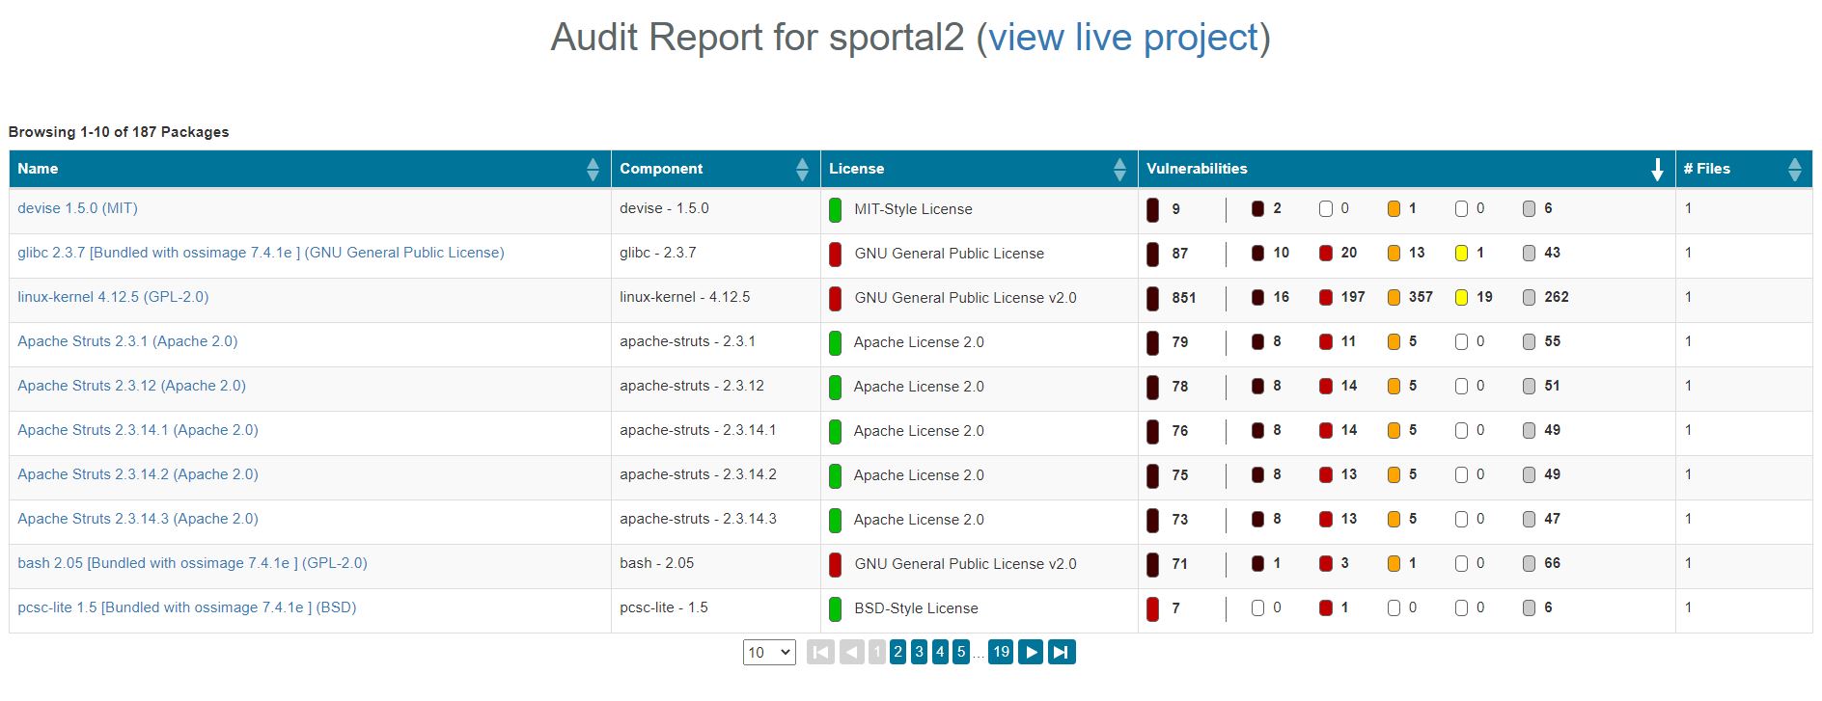Click red license indicator for glibc row
This screenshot has width=1822, height=701.
coord(836,254)
